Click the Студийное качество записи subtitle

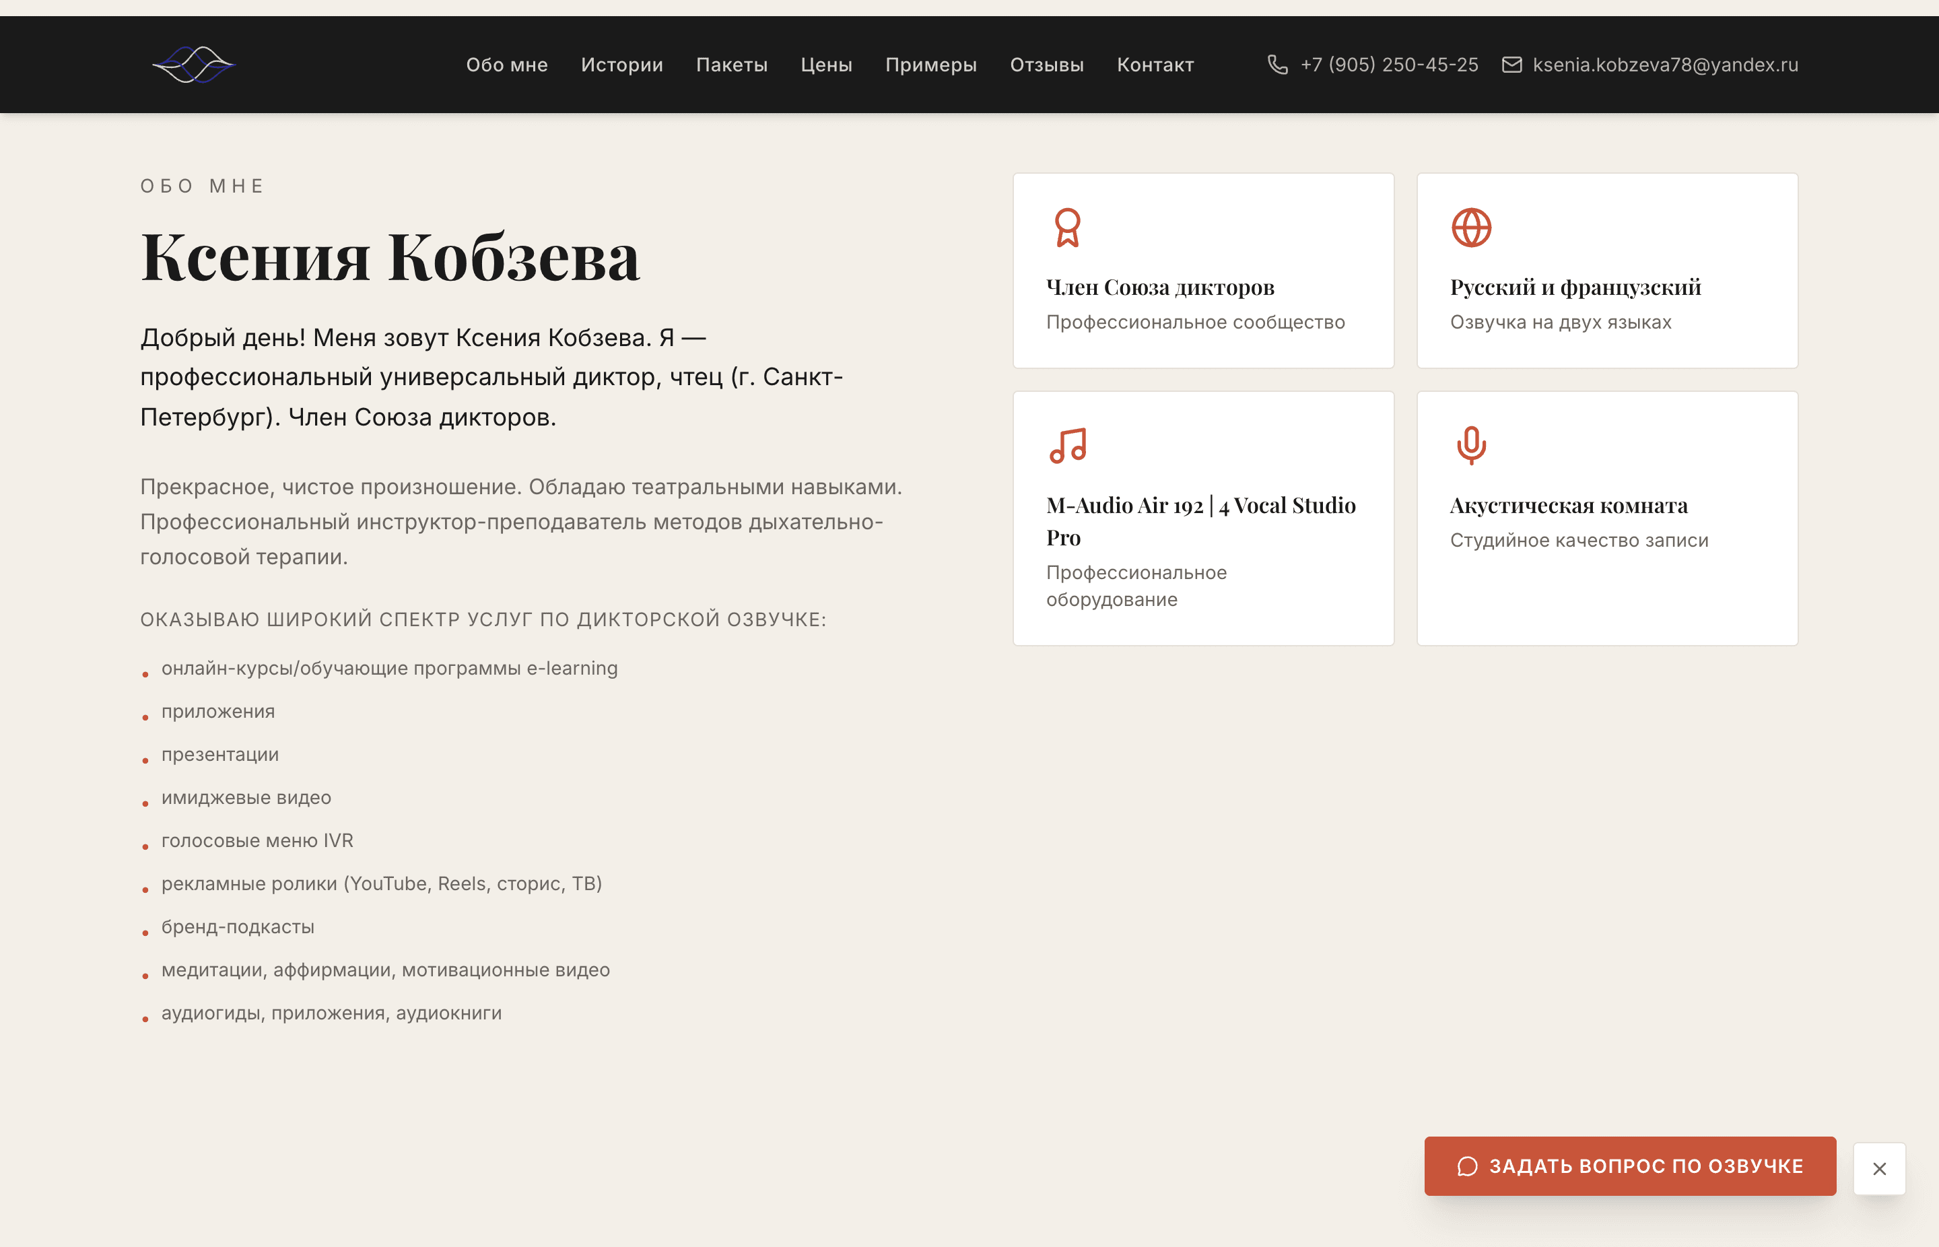coord(1579,540)
